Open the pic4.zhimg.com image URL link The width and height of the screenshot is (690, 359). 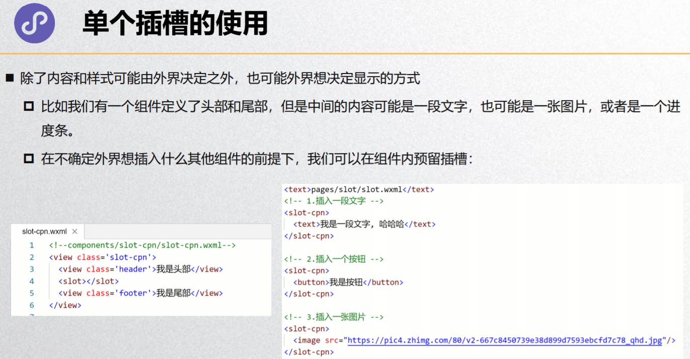pyautogui.click(x=505, y=340)
